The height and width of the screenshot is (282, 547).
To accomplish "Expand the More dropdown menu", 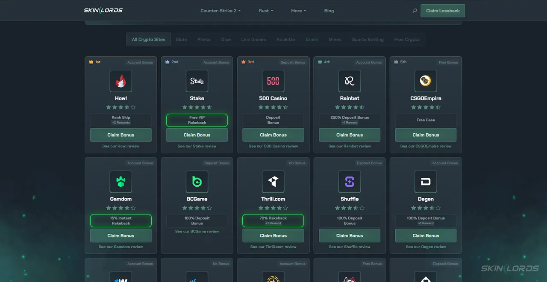I will click(x=299, y=11).
